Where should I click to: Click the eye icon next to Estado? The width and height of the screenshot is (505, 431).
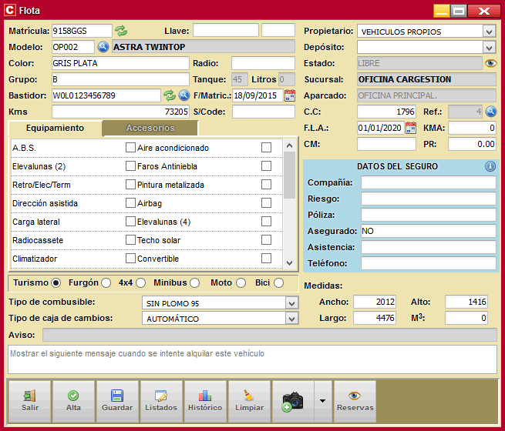tap(490, 63)
